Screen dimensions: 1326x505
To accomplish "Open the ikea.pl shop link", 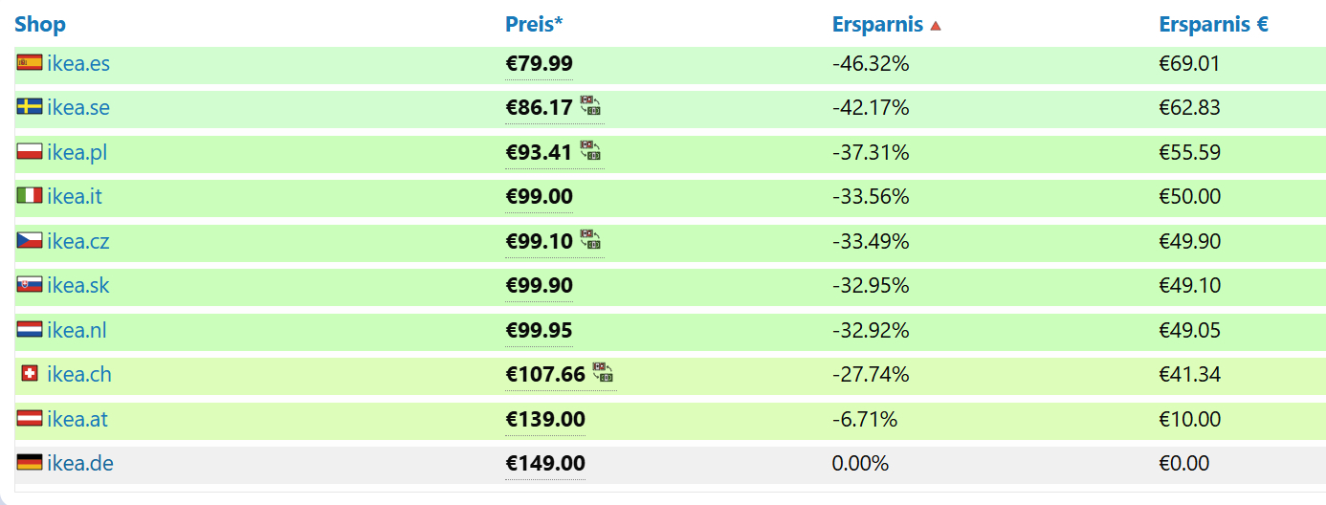I will pos(77,152).
